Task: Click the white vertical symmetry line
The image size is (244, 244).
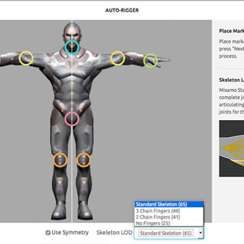Action: pos(72,121)
